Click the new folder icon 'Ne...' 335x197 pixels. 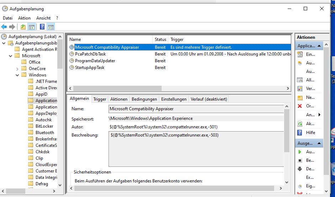click(x=300, y=97)
